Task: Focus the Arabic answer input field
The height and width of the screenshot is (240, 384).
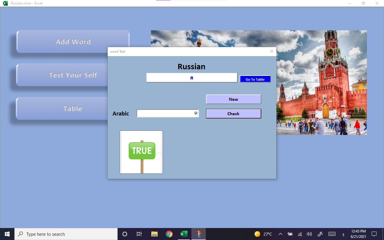Action: (x=168, y=113)
